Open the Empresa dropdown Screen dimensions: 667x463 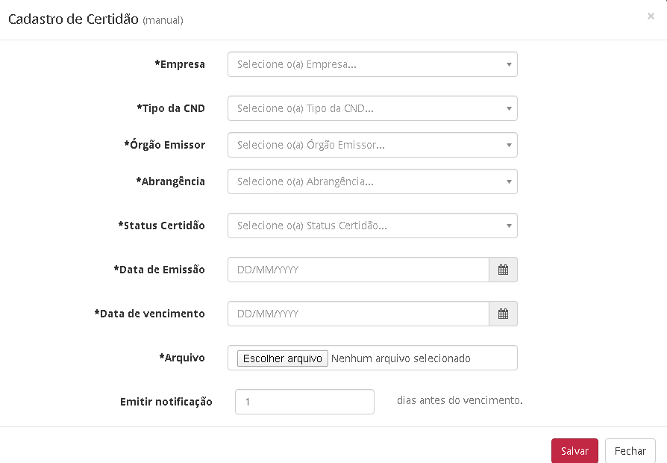coord(372,64)
